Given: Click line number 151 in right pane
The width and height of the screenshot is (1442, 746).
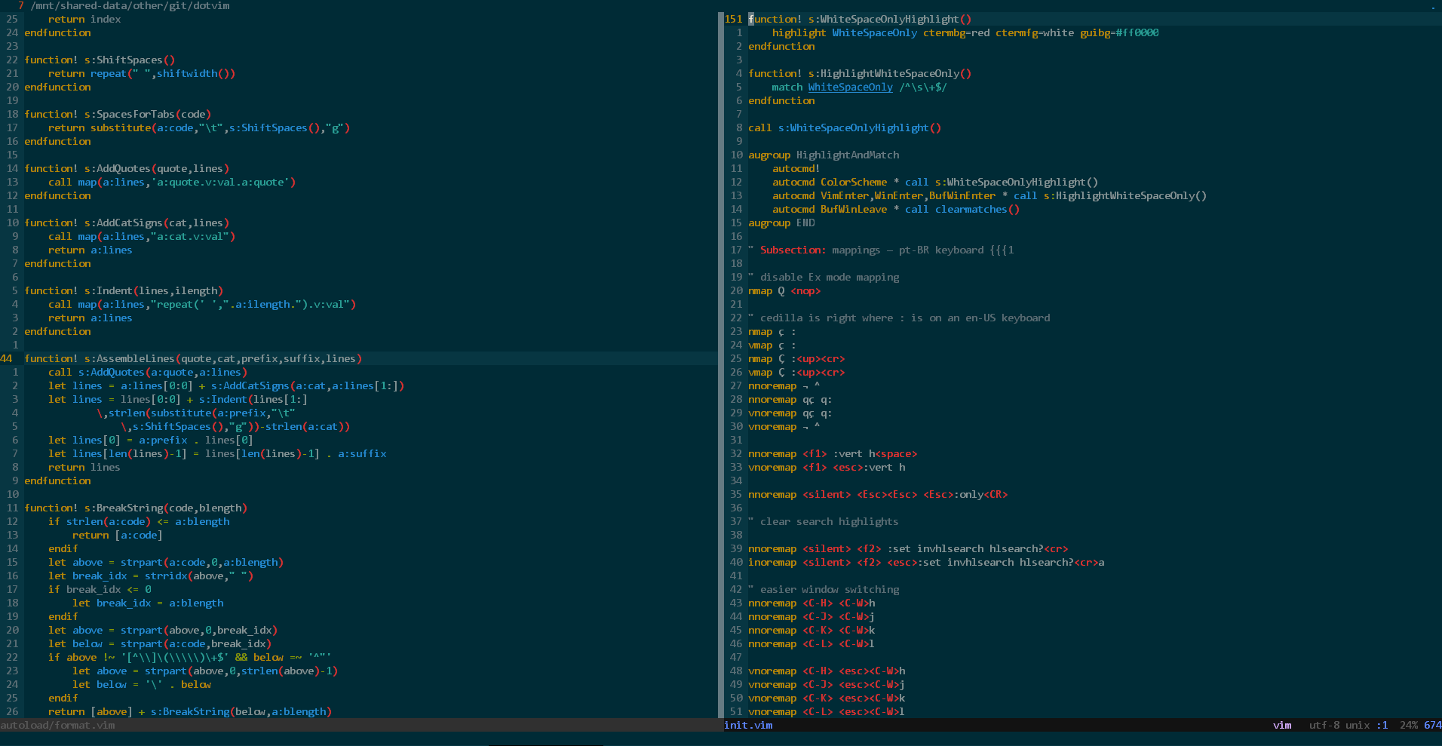Looking at the screenshot, I should pos(733,19).
